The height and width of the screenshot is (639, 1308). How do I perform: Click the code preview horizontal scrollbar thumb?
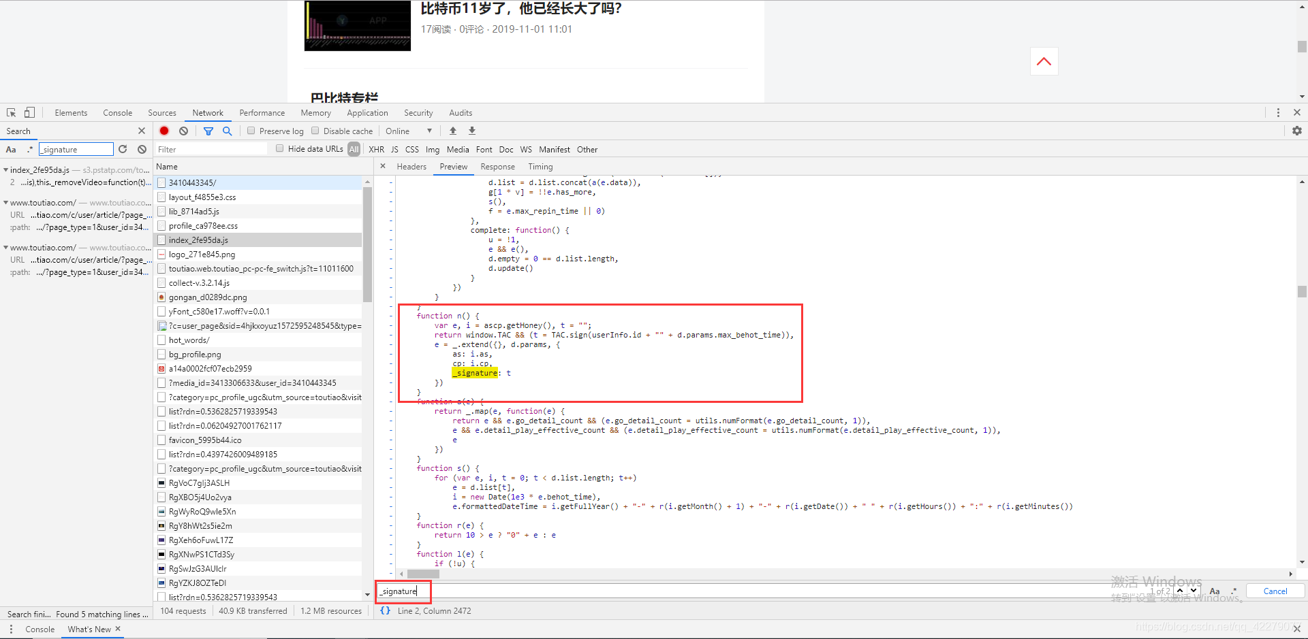click(x=423, y=574)
